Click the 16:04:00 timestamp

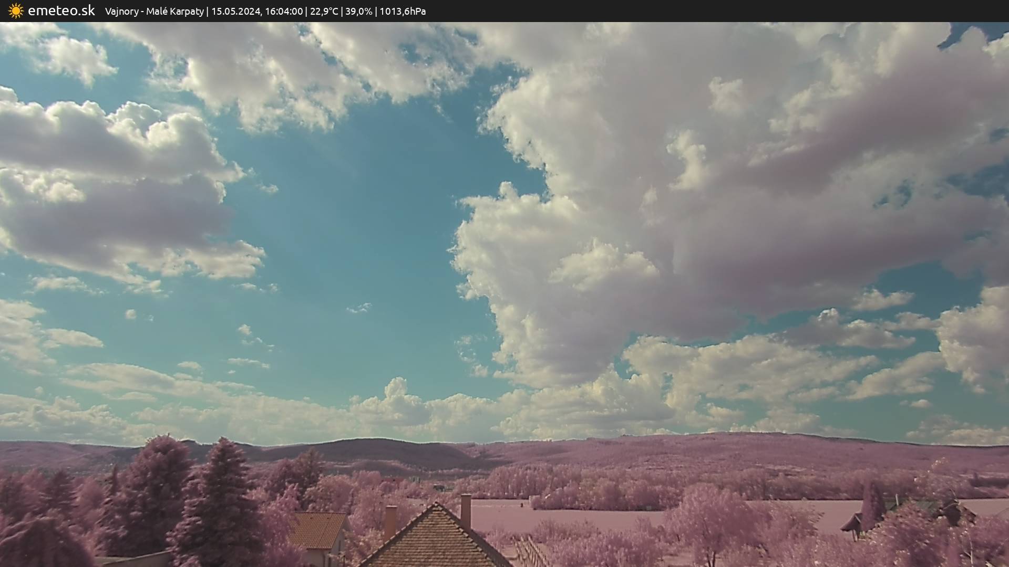pos(283,12)
